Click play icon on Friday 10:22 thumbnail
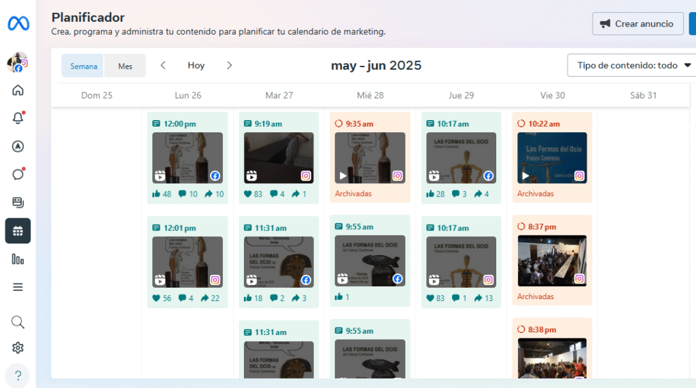 [525, 176]
